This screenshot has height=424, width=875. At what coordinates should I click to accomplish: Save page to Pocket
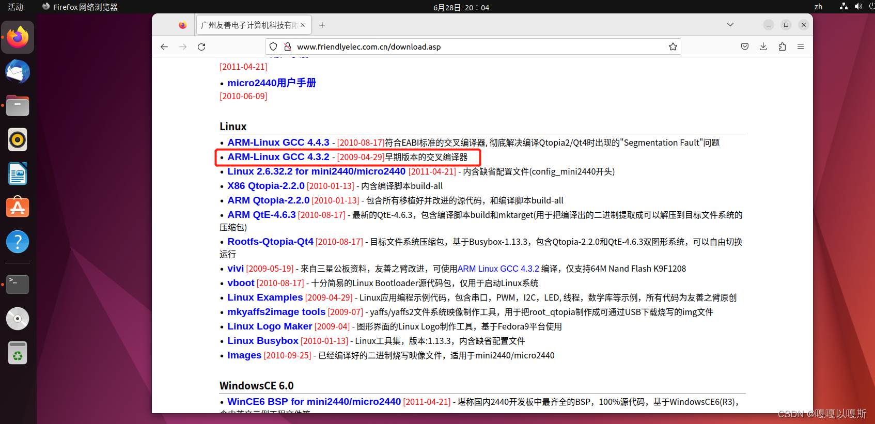tap(745, 46)
